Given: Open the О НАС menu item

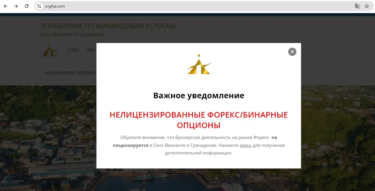Looking at the screenshot, I should pos(73,50).
